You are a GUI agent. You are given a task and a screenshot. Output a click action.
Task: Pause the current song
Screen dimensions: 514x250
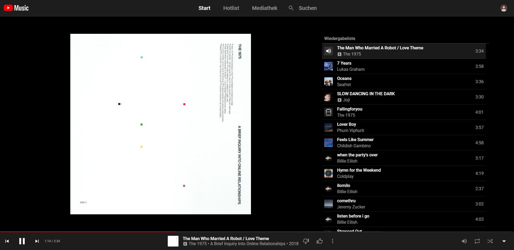[x=22, y=241]
